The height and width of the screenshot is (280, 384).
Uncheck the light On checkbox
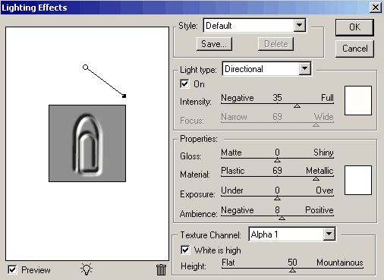pos(184,83)
